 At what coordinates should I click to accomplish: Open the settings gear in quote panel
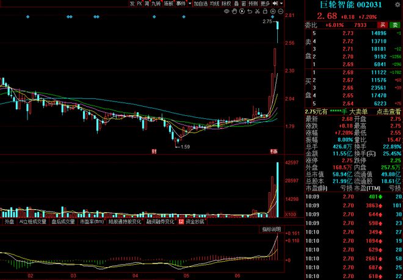point(397,5)
